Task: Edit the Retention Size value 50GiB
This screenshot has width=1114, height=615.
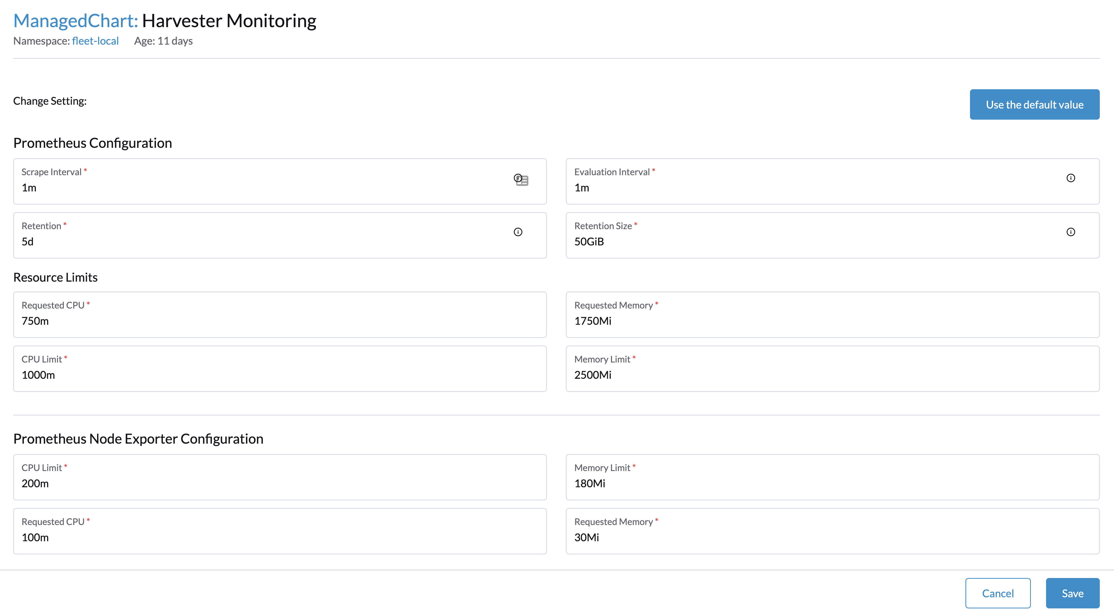Action: tap(833, 235)
